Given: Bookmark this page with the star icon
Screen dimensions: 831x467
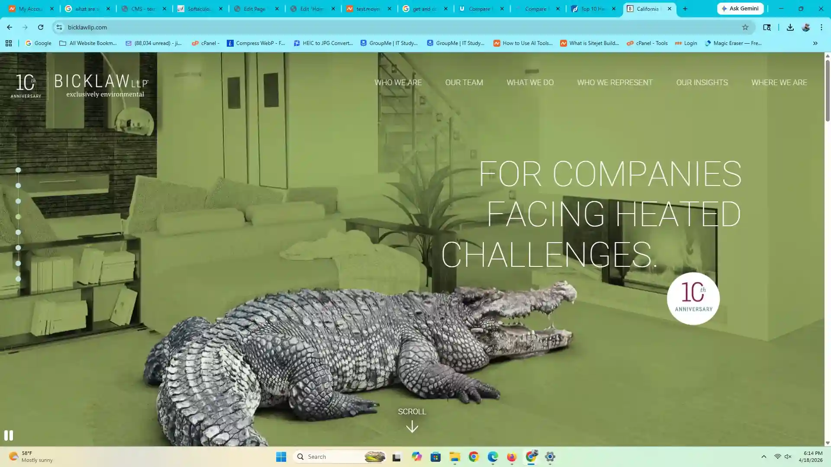Looking at the screenshot, I should click(x=746, y=27).
